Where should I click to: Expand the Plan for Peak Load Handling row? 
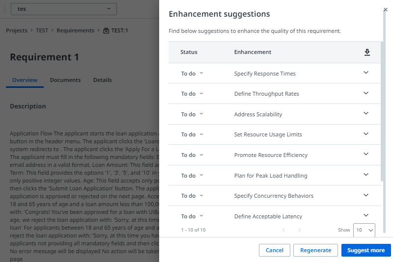tap(366, 174)
